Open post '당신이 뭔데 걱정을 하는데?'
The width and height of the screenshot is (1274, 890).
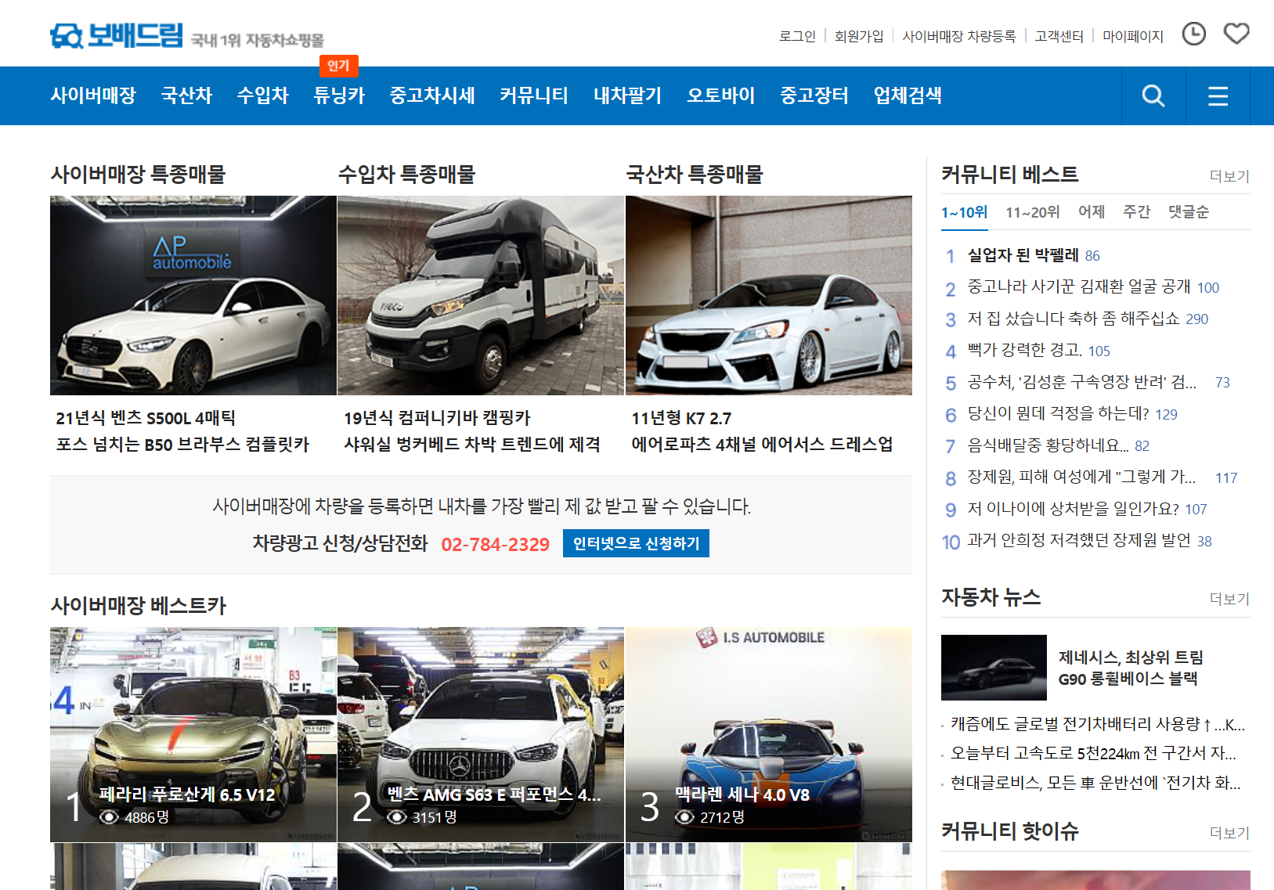click(1058, 413)
